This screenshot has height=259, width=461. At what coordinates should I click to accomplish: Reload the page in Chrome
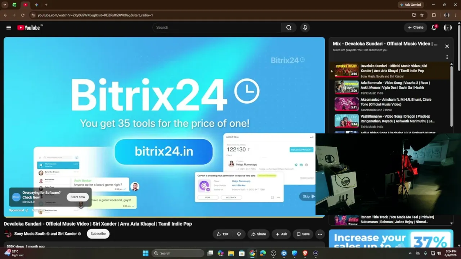coord(23,15)
